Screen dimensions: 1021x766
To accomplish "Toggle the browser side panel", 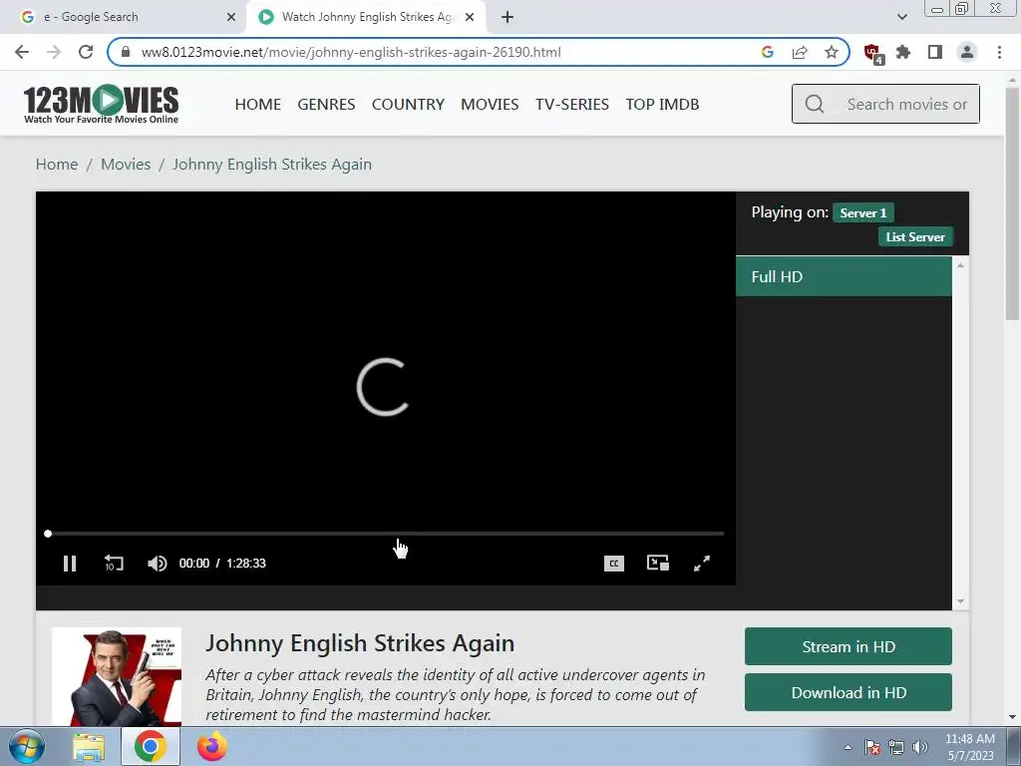I will (935, 52).
